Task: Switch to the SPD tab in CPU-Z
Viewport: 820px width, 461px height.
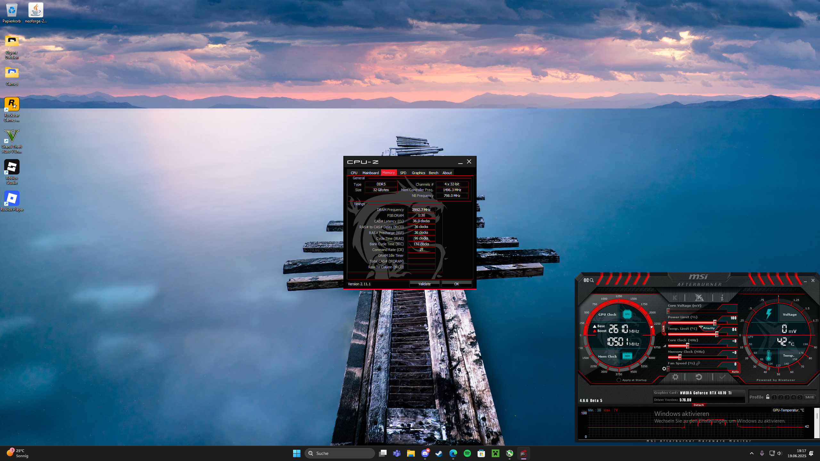Action: point(403,173)
